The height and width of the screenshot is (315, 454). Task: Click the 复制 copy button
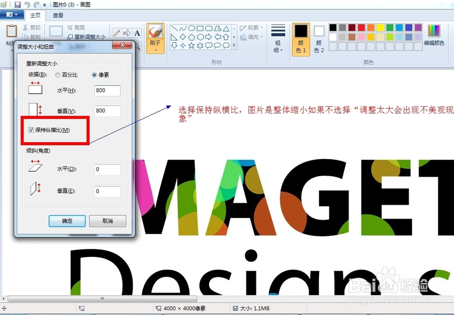(x=32, y=37)
